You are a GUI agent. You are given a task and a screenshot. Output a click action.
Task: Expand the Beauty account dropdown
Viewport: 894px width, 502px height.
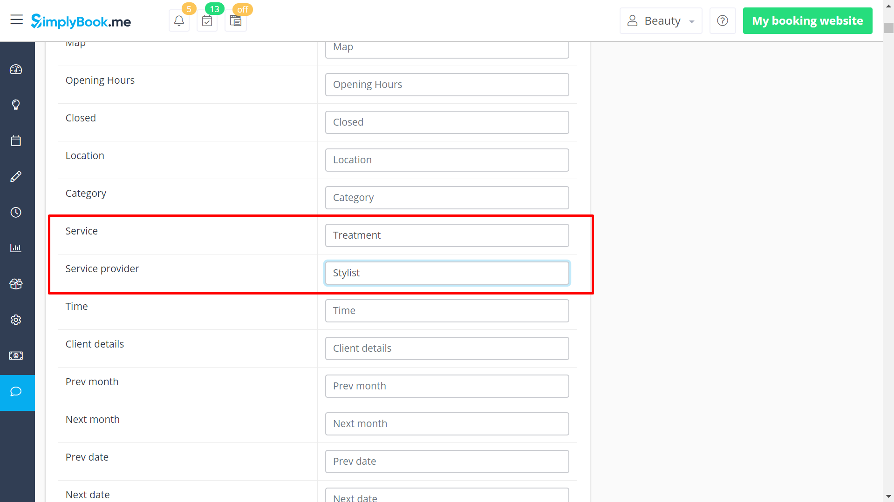tap(661, 20)
